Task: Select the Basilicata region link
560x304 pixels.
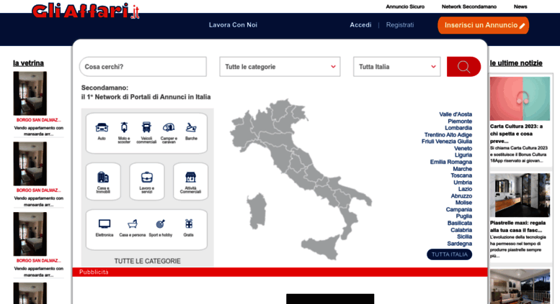Action: pyautogui.click(x=459, y=223)
